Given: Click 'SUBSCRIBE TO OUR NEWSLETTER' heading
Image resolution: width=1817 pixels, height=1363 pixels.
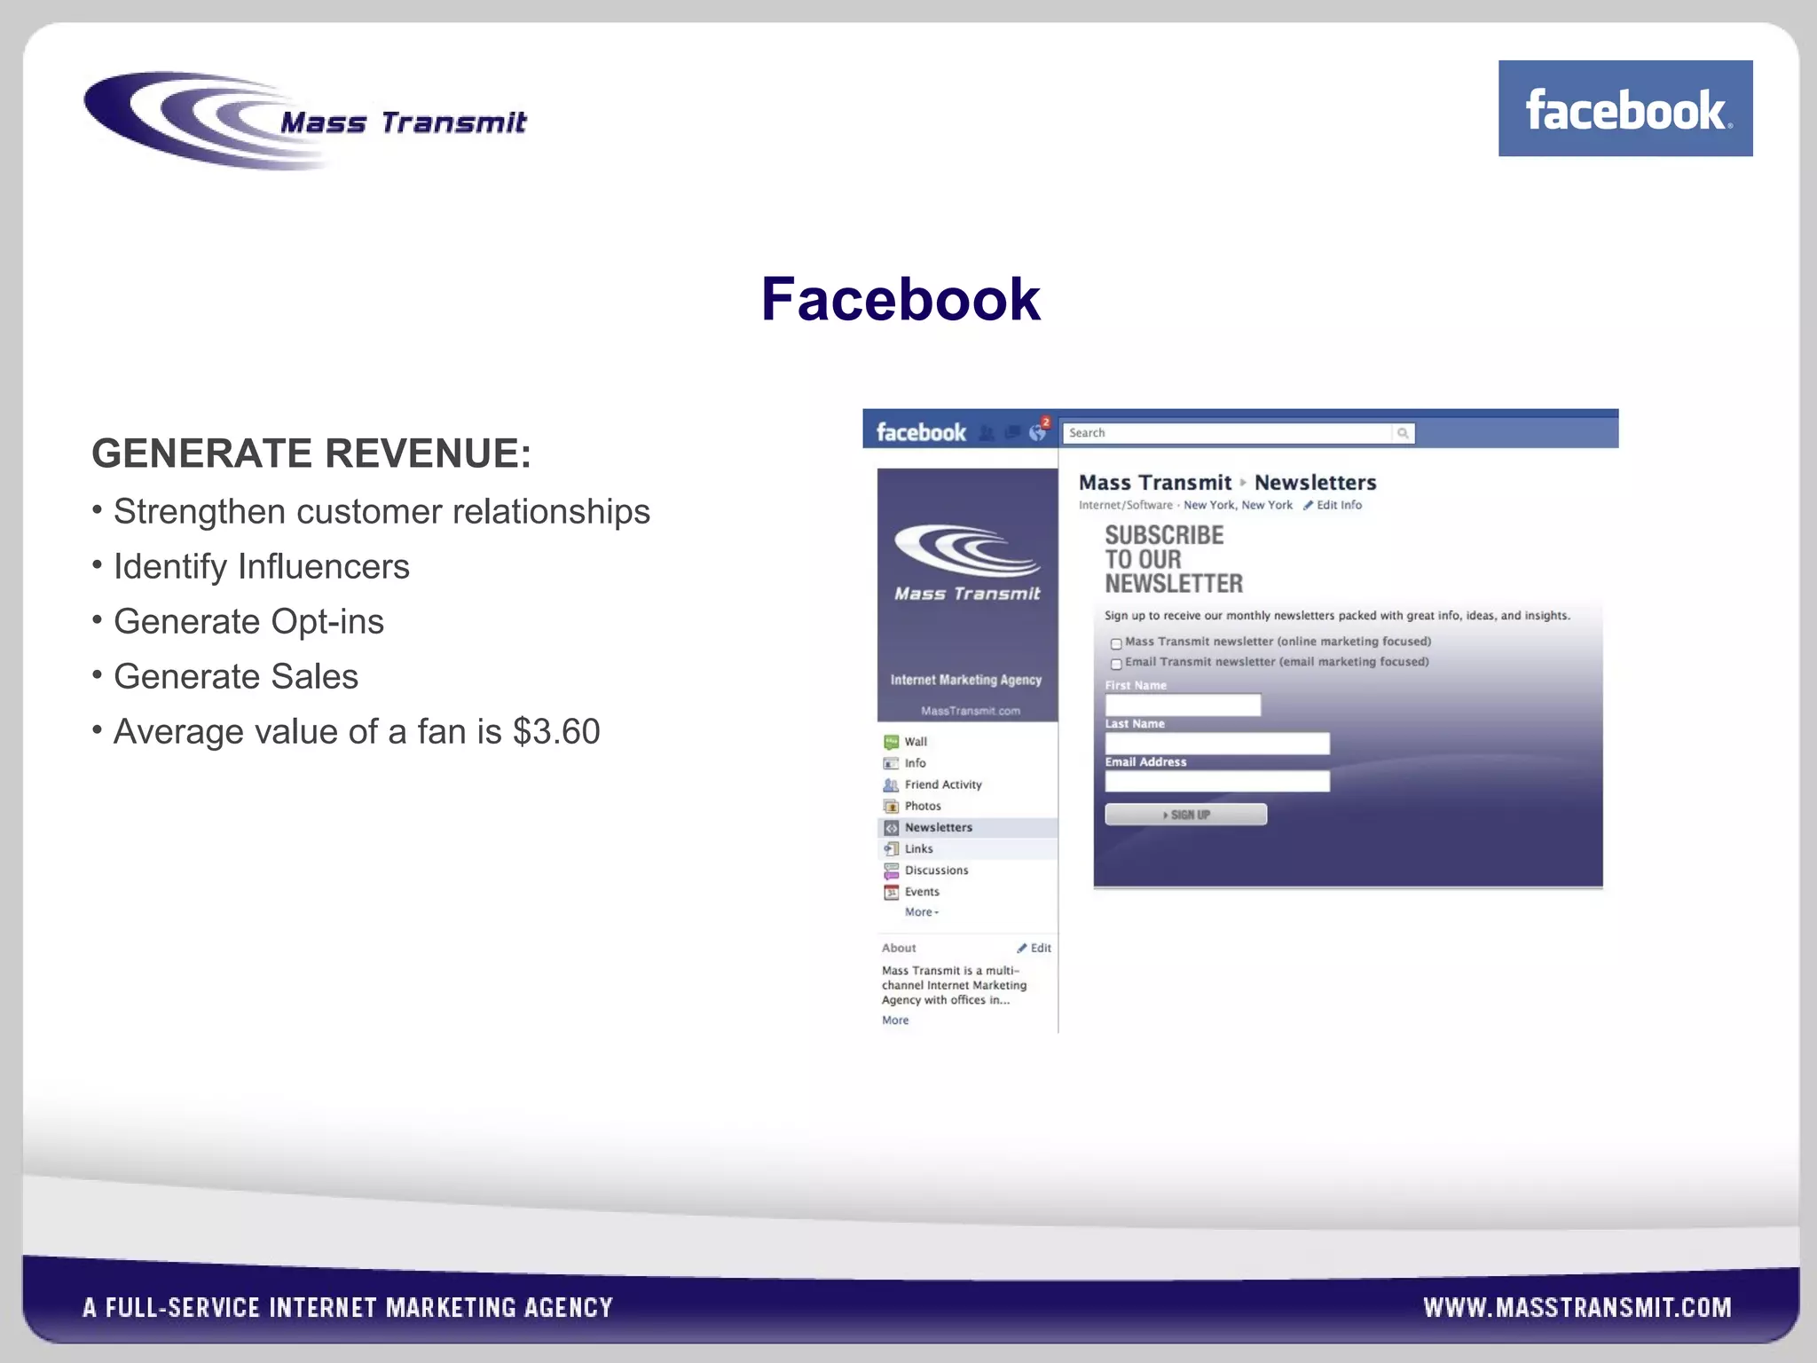Looking at the screenshot, I should click(1174, 559).
